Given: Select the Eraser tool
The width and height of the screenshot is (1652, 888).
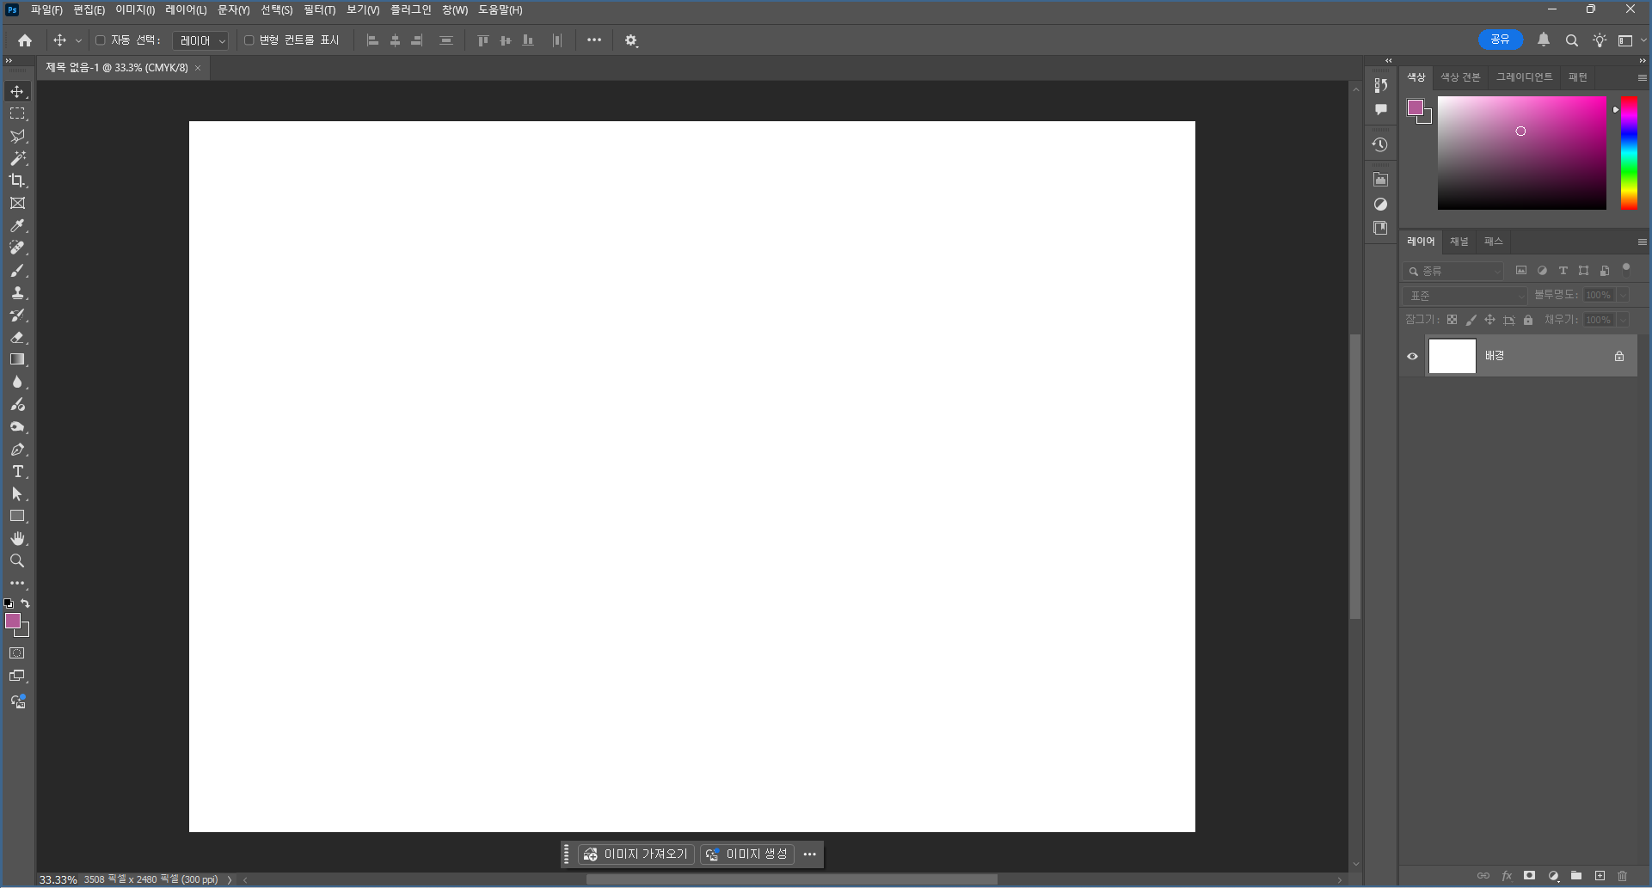Looking at the screenshot, I should point(17,337).
